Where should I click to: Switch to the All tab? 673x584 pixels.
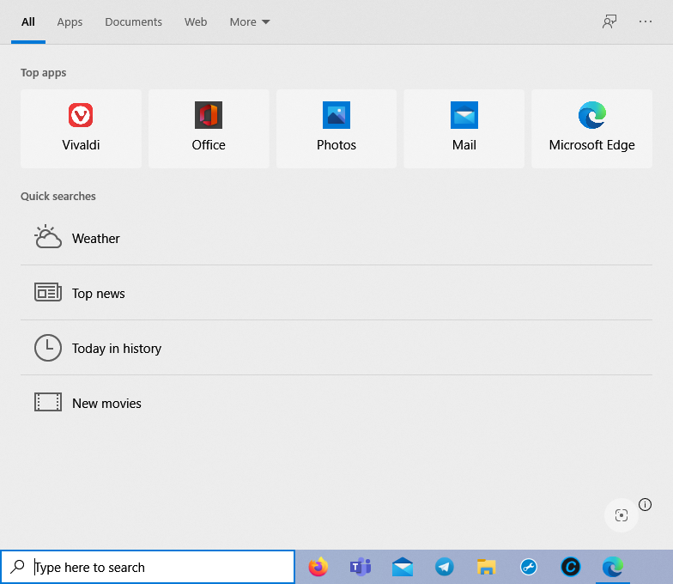pos(28,22)
